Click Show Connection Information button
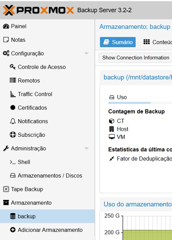The height and width of the screenshot is (240, 172). click(x=136, y=58)
